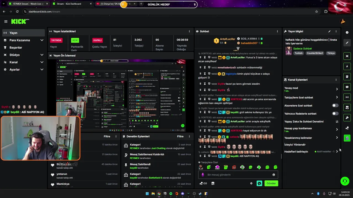
Task: Click the CounterStrike2 tag
Action: click(x=315, y=53)
